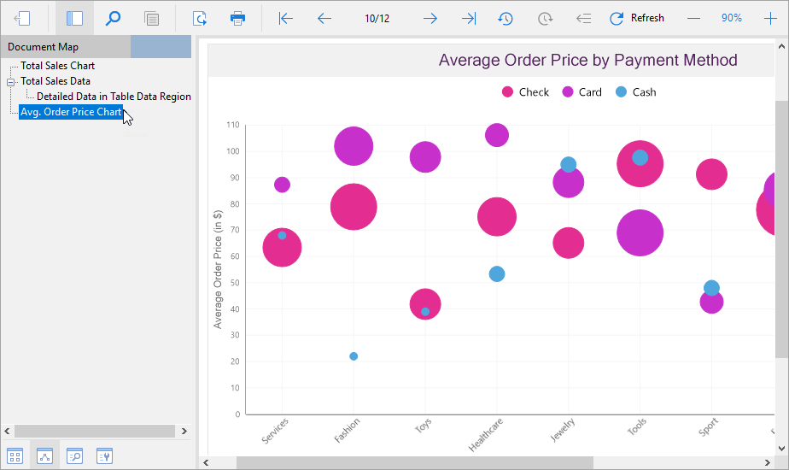Click the Jewelry axis label

tap(562, 430)
